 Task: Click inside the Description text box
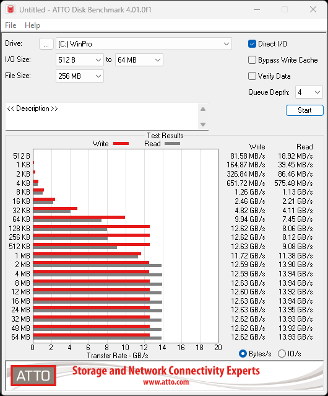point(102,116)
